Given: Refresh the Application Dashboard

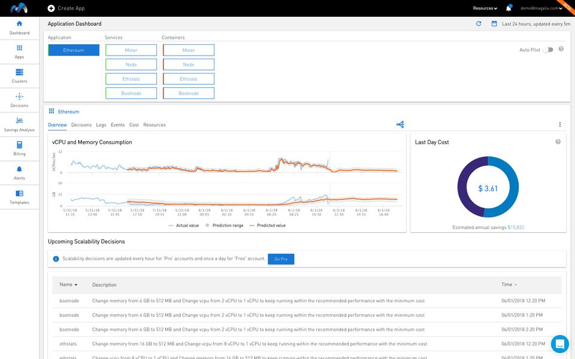Looking at the screenshot, I should [x=479, y=23].
